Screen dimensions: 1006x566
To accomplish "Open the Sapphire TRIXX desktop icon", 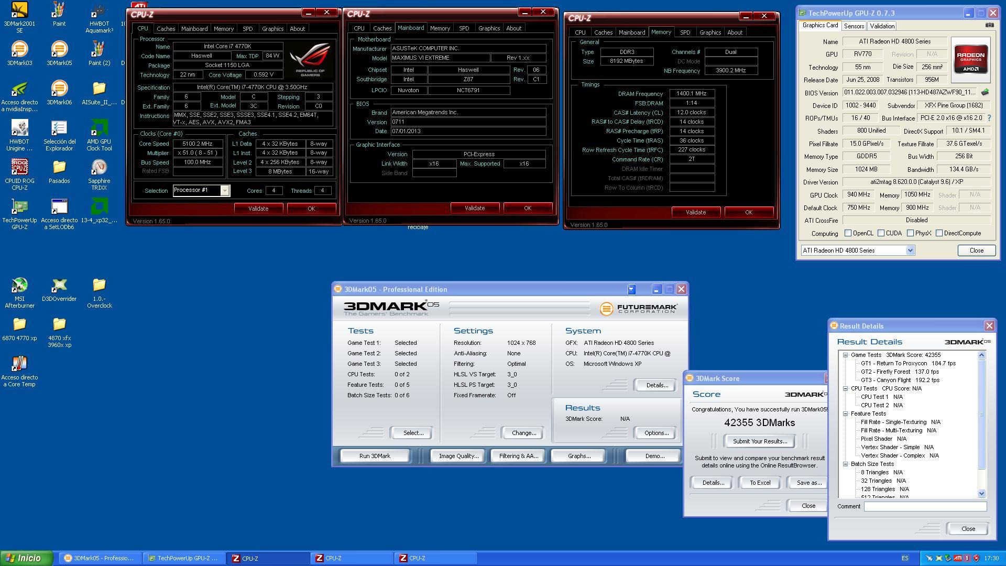I will [99, 175].
